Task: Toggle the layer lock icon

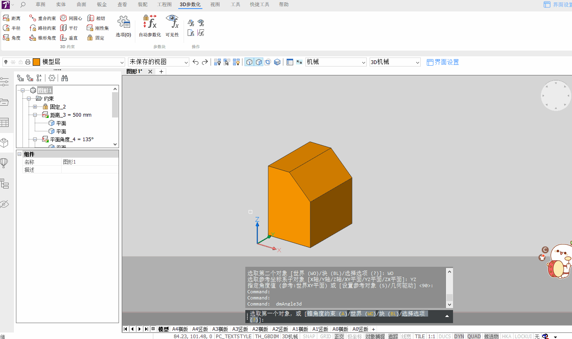Action: point(20,62)
